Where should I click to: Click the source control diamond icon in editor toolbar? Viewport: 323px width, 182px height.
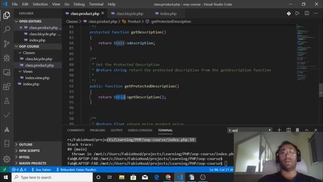click(x=289, y=14)
